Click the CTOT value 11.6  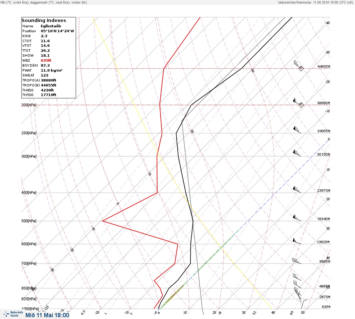(45, 41)
